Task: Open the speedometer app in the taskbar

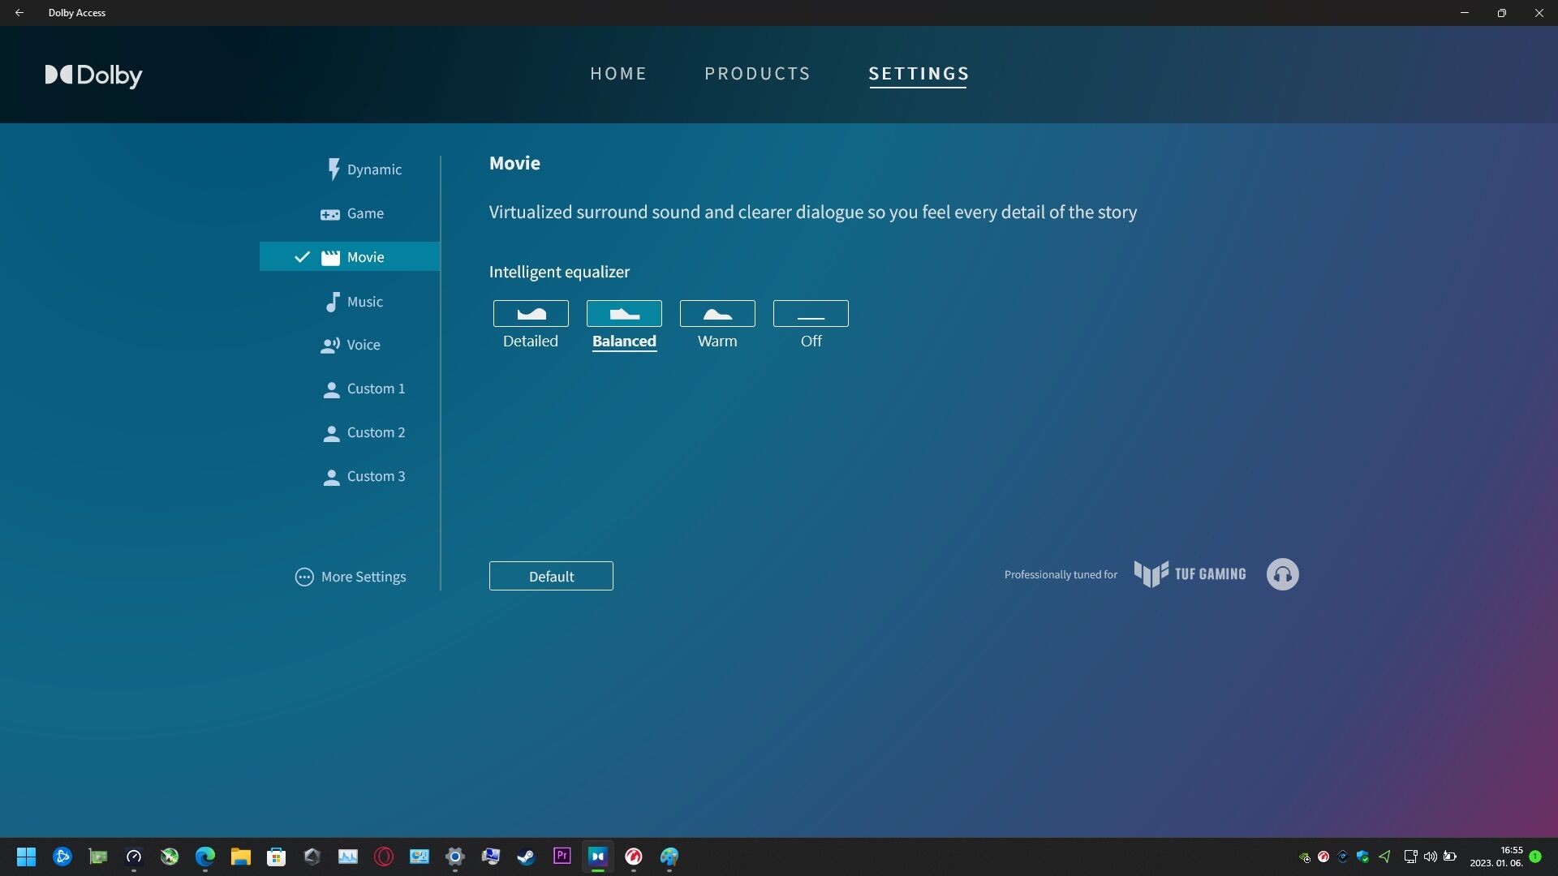Action: 134,857
